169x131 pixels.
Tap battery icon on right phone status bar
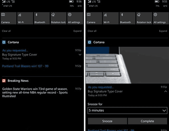(157, 1)
